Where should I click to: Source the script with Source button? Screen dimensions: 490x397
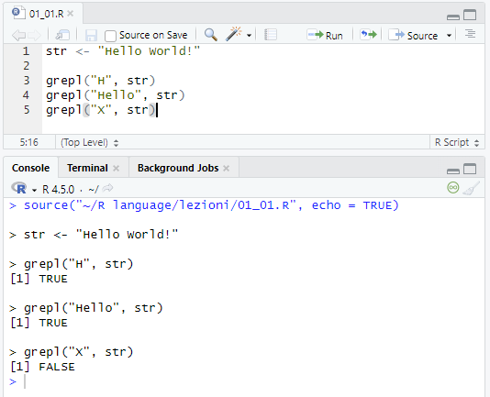click(413, 35)
